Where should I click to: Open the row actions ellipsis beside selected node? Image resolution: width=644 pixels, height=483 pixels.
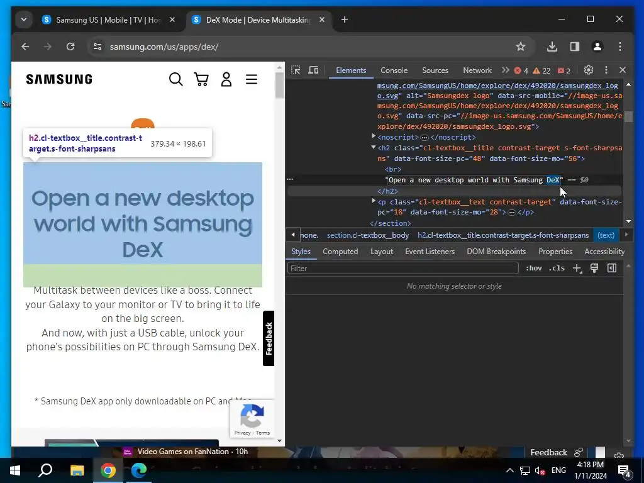290,179
